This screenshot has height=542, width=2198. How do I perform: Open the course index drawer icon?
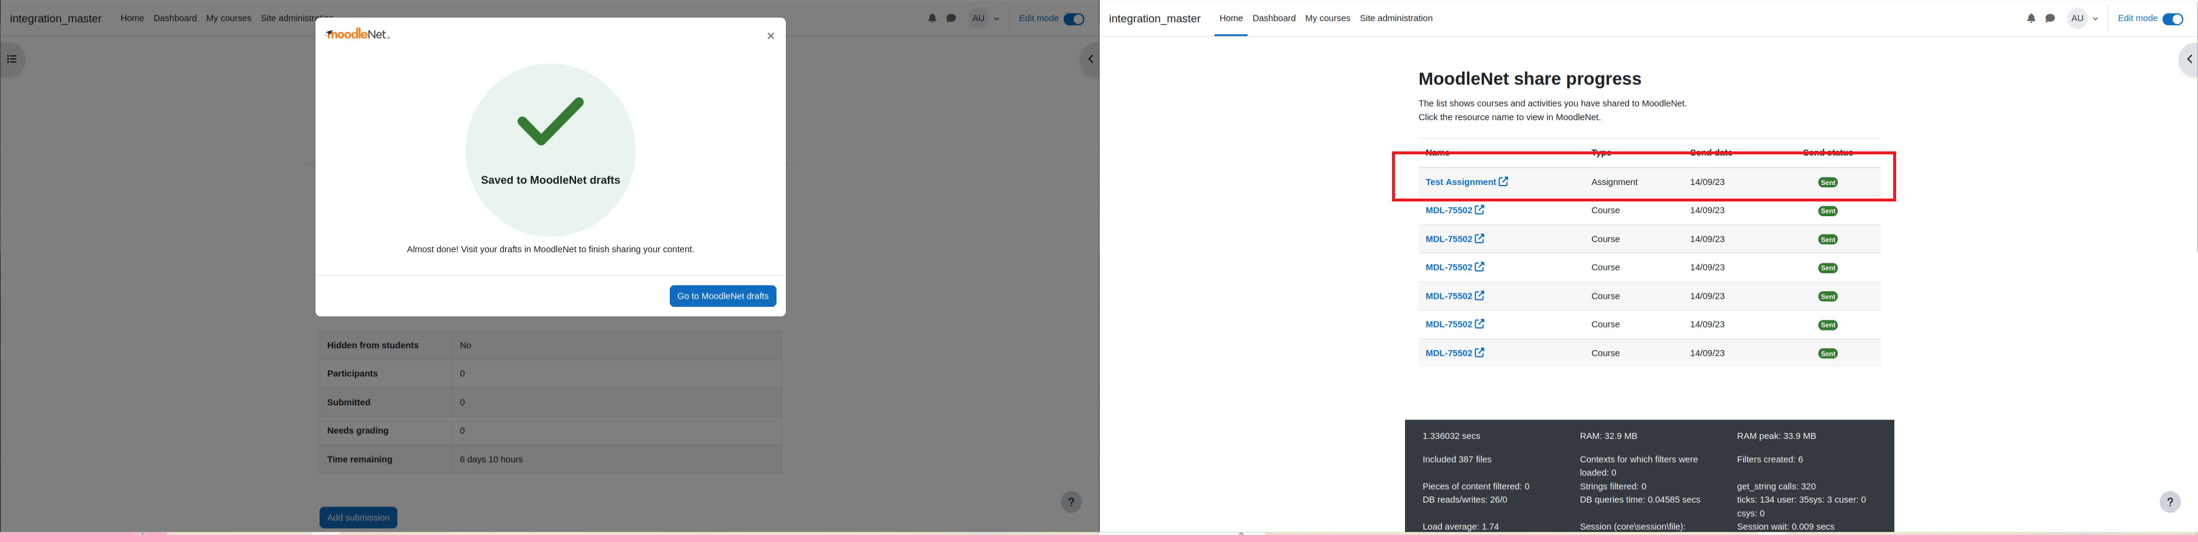click(12, 60)
